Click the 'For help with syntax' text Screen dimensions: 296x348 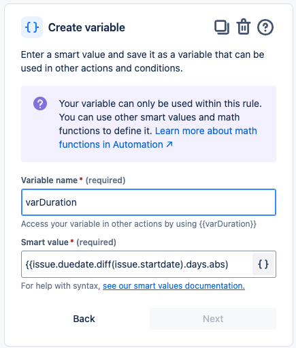[61, 286]
